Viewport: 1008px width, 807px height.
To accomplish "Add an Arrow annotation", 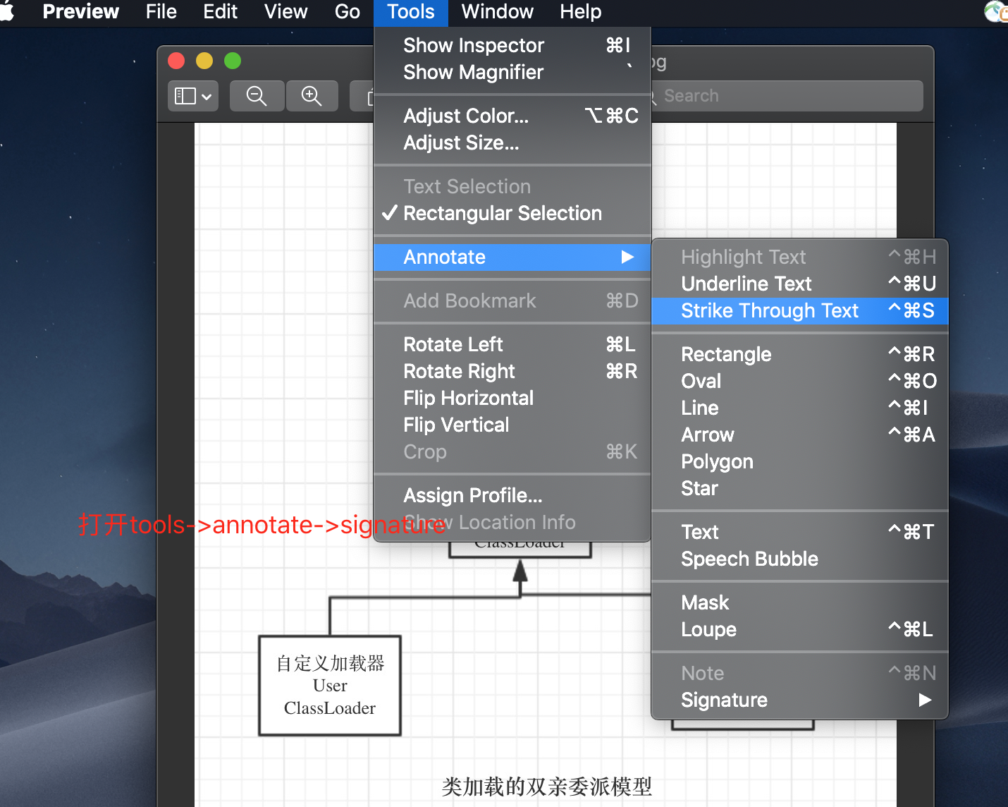I will [800, 435].
